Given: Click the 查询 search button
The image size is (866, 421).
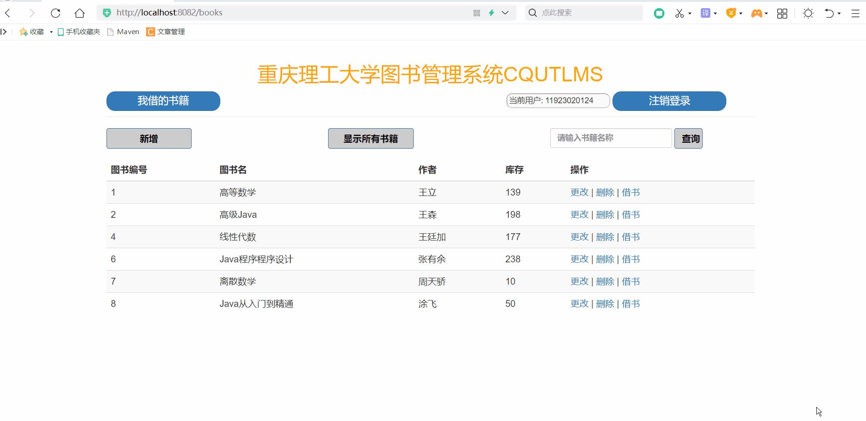Looking at the screenshot, I should click(x=689, y=139).
